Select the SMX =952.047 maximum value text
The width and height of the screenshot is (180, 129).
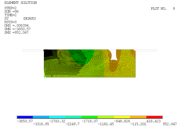click(16, 33)
